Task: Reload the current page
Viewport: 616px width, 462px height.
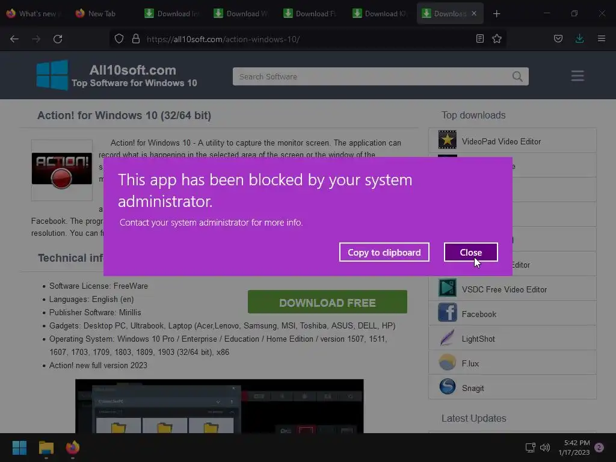Action: tap(58, 39)
